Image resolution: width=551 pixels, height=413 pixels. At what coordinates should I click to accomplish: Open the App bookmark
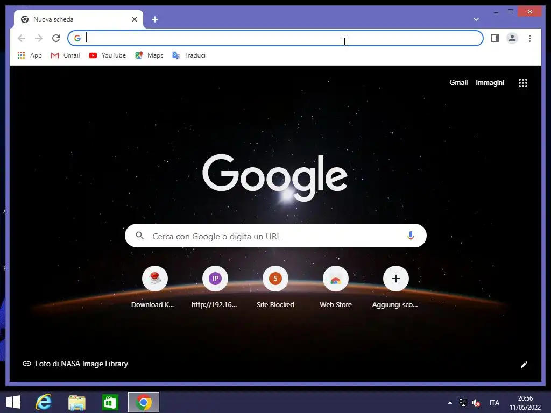[30, 55]
